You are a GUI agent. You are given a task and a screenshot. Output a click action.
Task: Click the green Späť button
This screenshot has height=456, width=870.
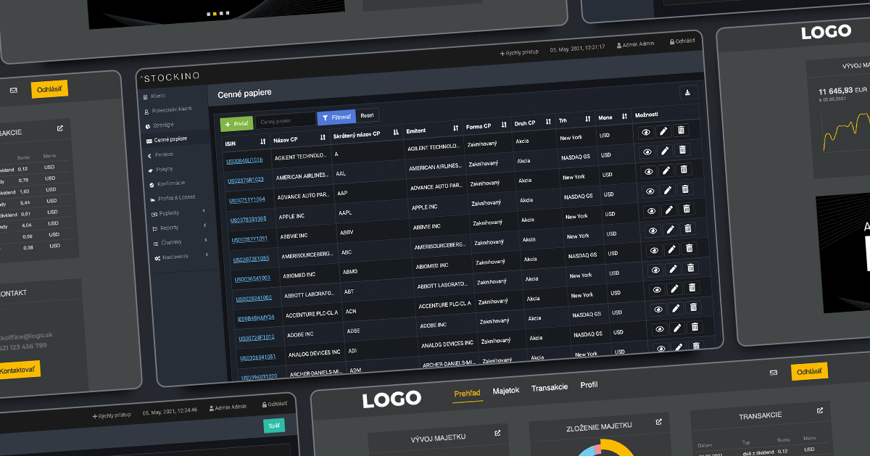(x=274, y=426)
